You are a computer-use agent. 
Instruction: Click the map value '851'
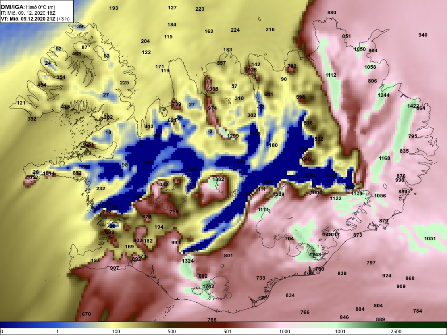[346, 36]
